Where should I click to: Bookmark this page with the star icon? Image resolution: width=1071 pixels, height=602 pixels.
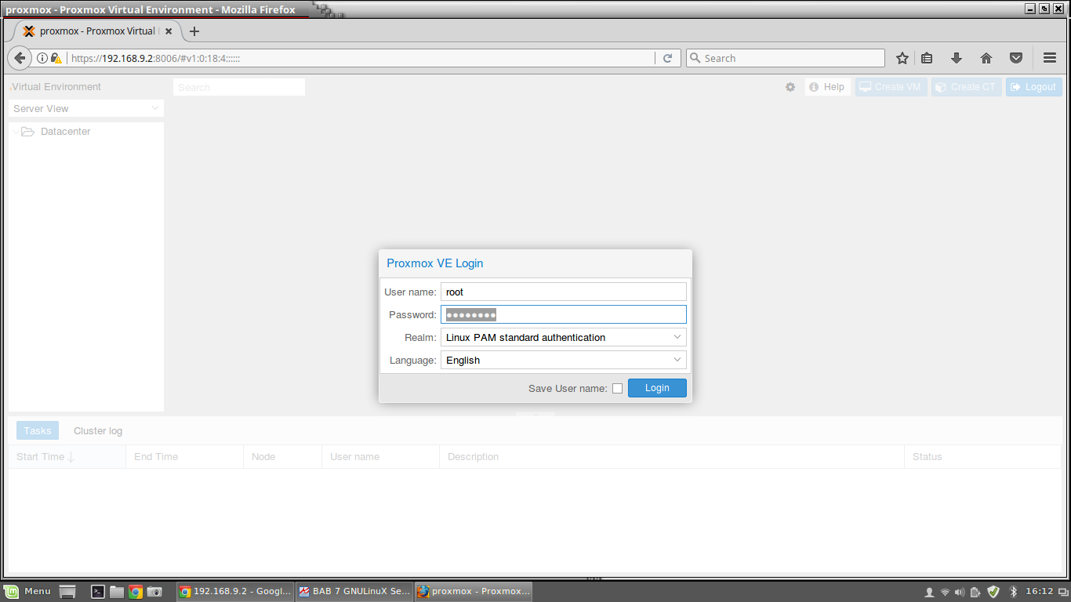(x=902, y=58)
